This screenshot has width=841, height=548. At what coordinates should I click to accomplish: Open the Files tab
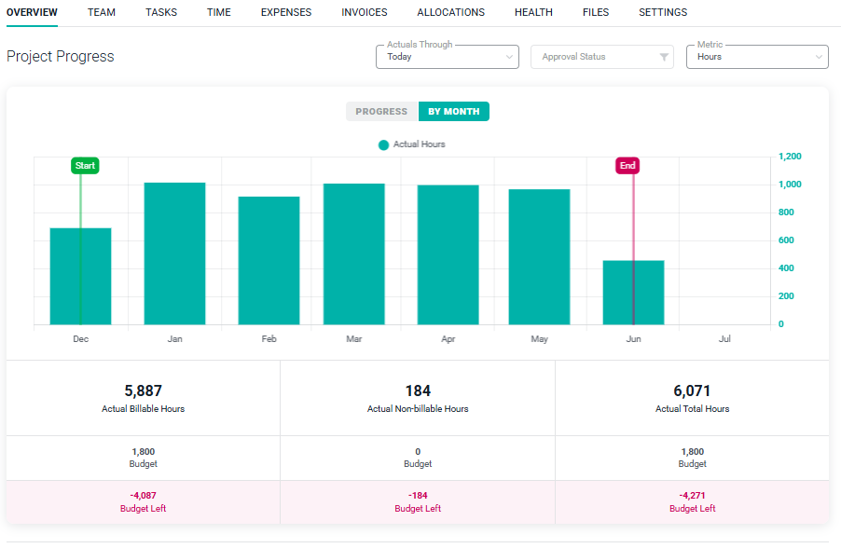tap(596, 12)
